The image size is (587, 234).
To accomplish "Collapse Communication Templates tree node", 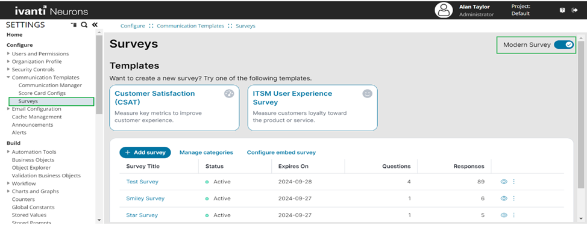I will 8,78.
